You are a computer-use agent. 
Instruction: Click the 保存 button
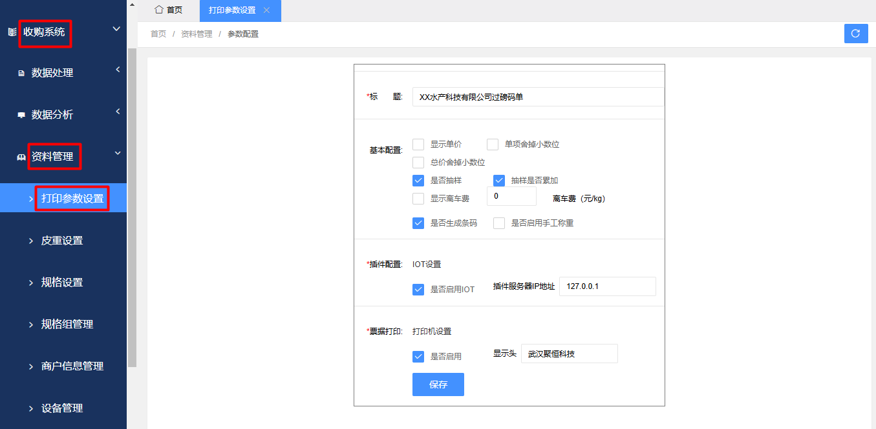(438, 384)
